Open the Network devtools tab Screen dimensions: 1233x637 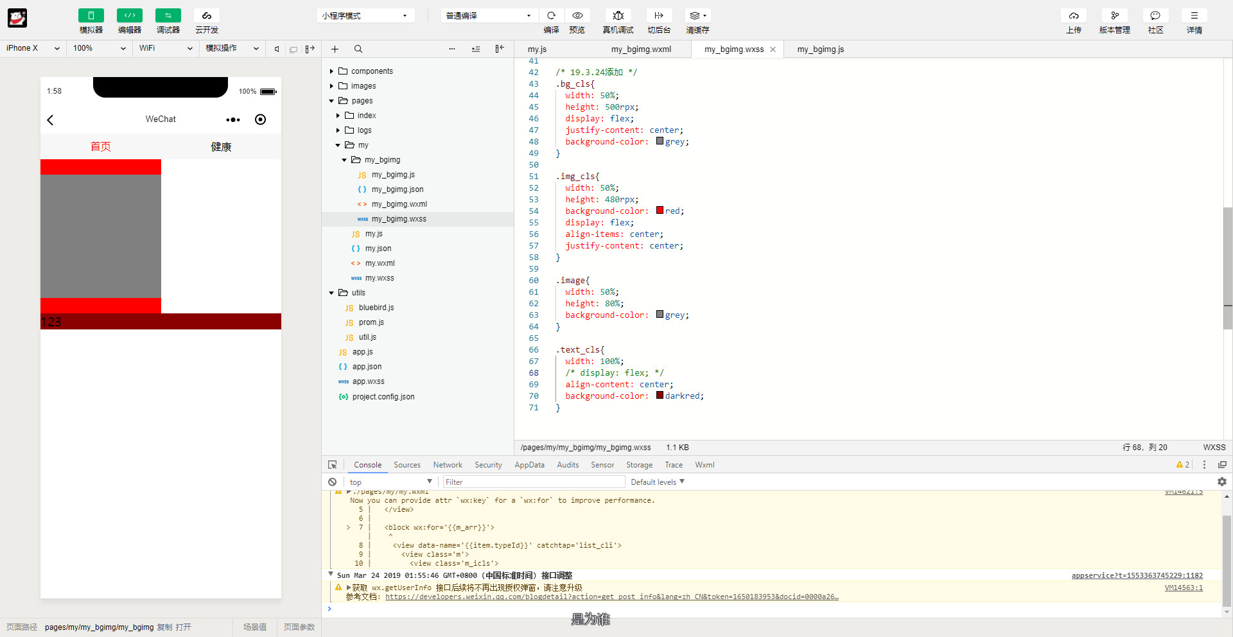(448, 465)
